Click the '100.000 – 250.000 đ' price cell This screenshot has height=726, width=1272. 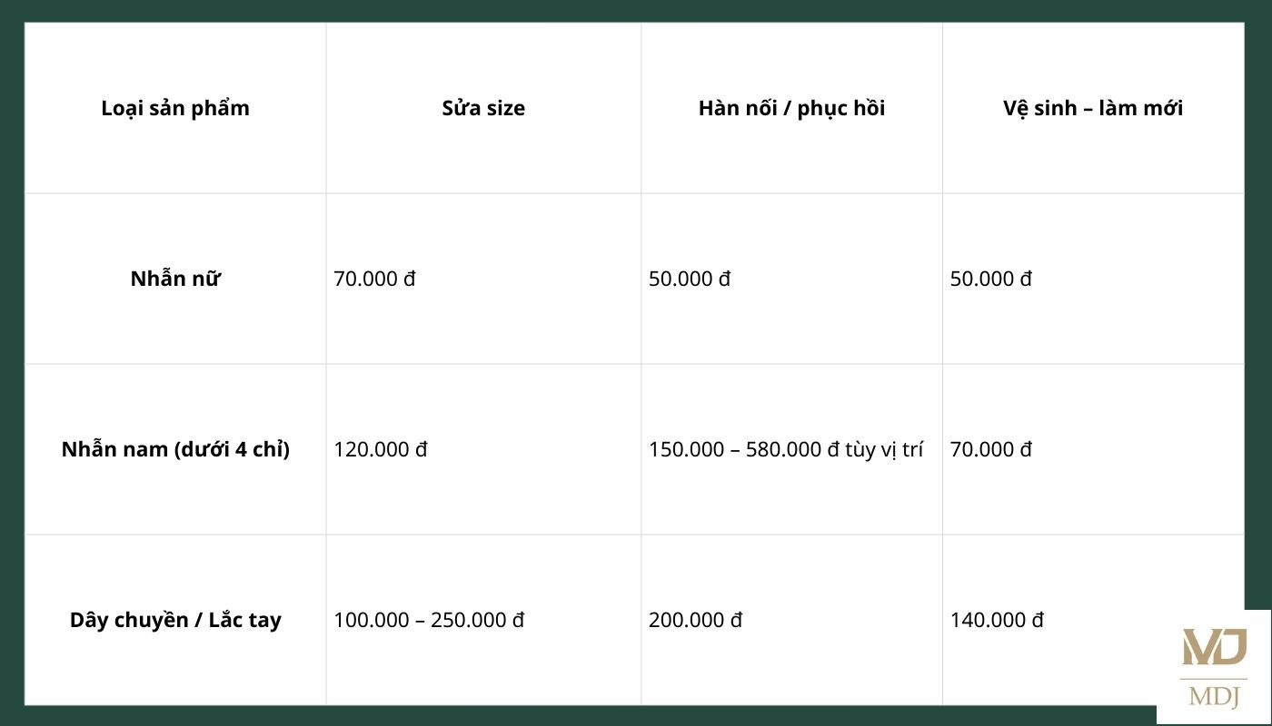pos(429,620)
